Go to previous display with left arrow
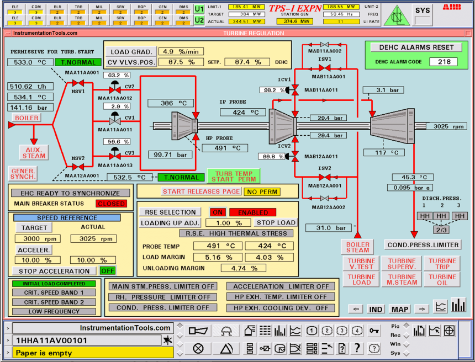 (x=356, y=309)
